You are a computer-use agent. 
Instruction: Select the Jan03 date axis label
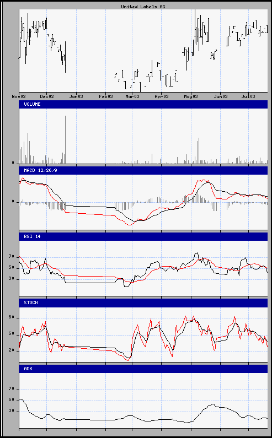click(76, 96)
